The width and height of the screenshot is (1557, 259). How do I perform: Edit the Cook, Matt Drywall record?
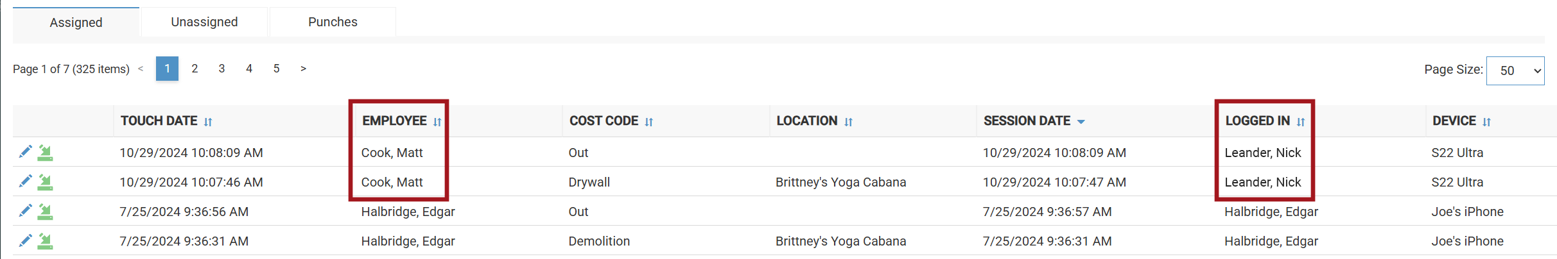[25, 181]
